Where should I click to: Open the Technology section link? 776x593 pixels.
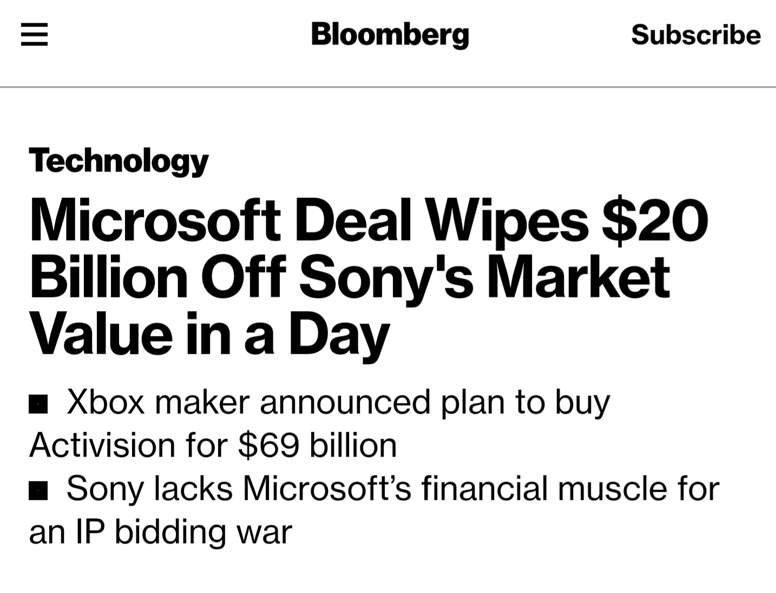pos(119,161)
